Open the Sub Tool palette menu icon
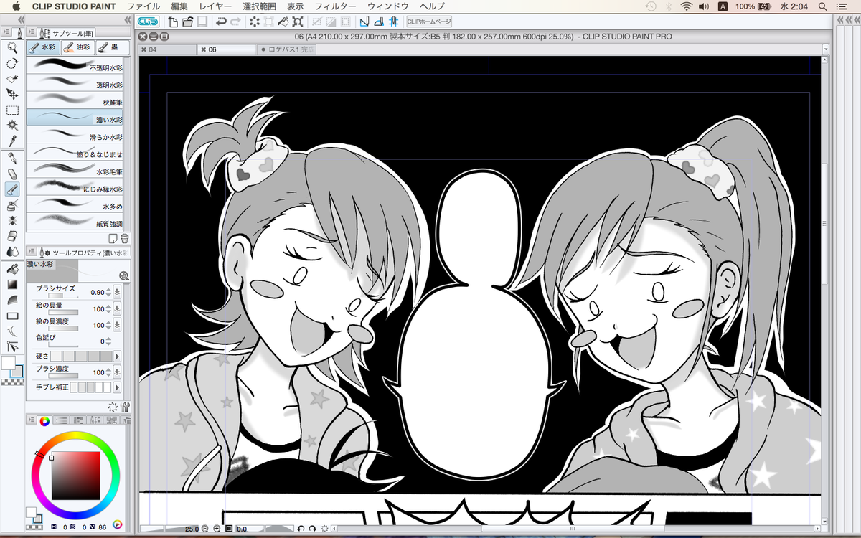Viewport: 861px width, 538px height. (30, 32)
